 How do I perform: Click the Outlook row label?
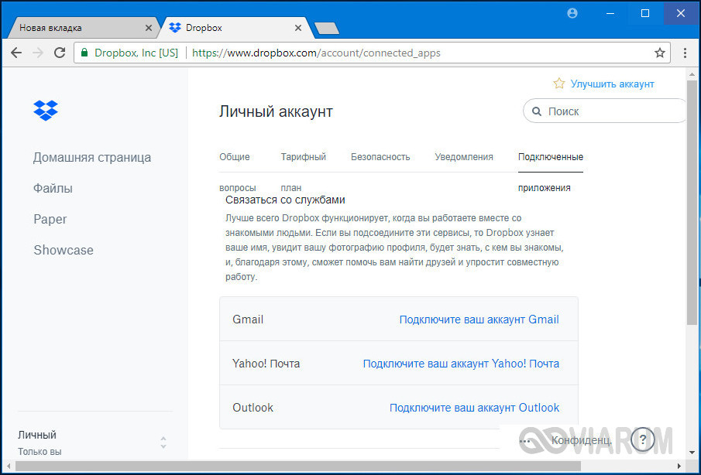253,408
